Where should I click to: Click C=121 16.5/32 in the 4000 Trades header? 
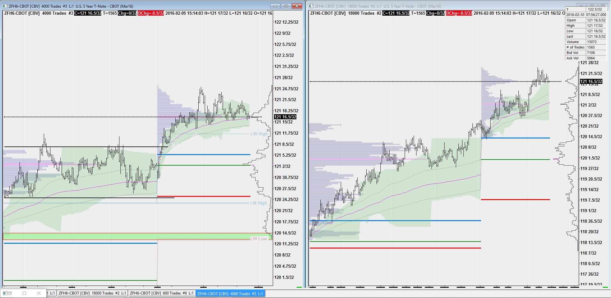[x=88, y=13]
